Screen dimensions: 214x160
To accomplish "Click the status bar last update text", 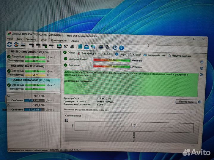I will [44, 150].
